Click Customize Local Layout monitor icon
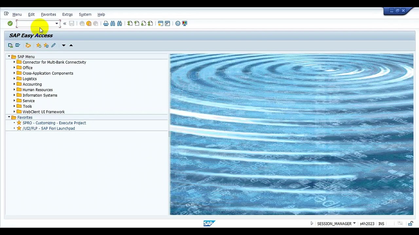The height and width of the screenshot is (235, 419). (x=185, y=23)
